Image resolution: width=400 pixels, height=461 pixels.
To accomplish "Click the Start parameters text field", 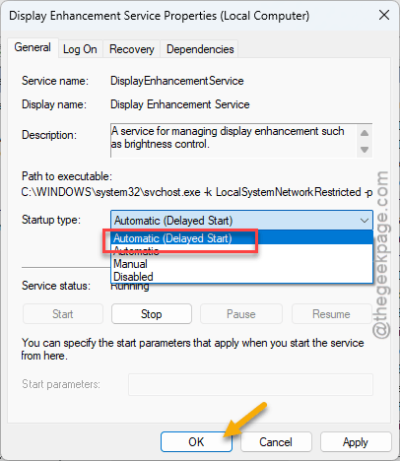I will 250,384.
